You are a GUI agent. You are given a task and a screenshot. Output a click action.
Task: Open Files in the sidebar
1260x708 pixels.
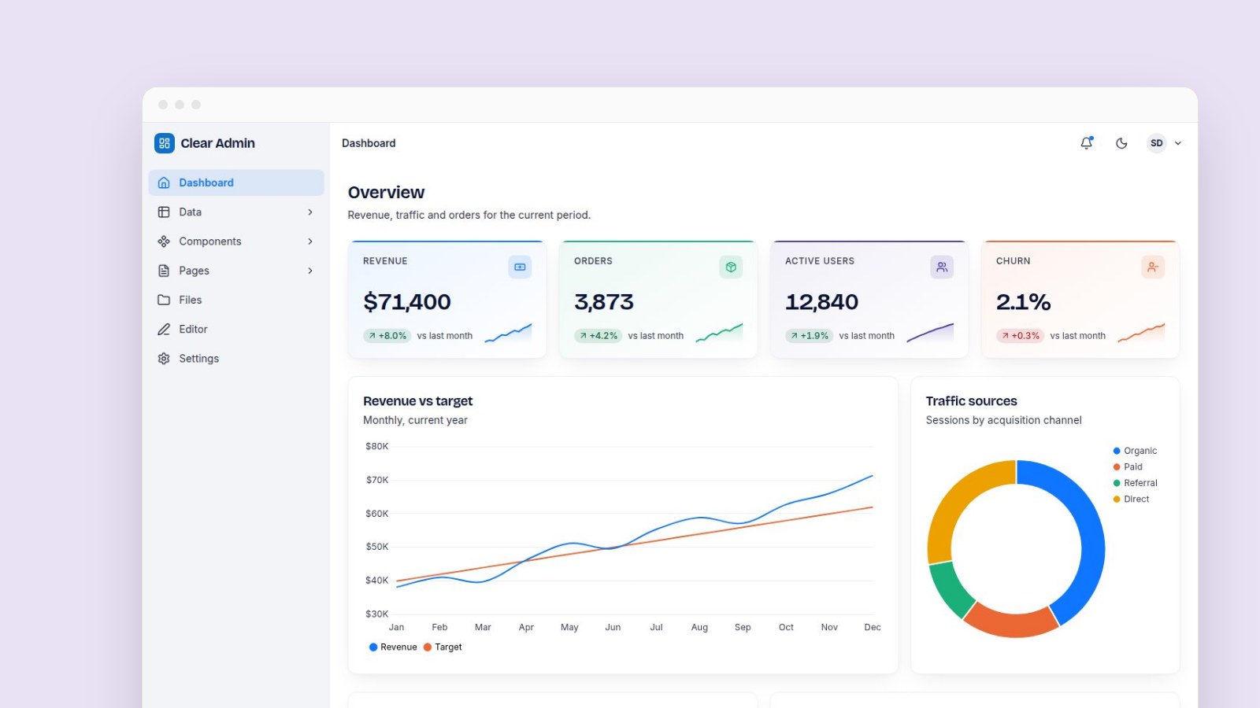236,300
